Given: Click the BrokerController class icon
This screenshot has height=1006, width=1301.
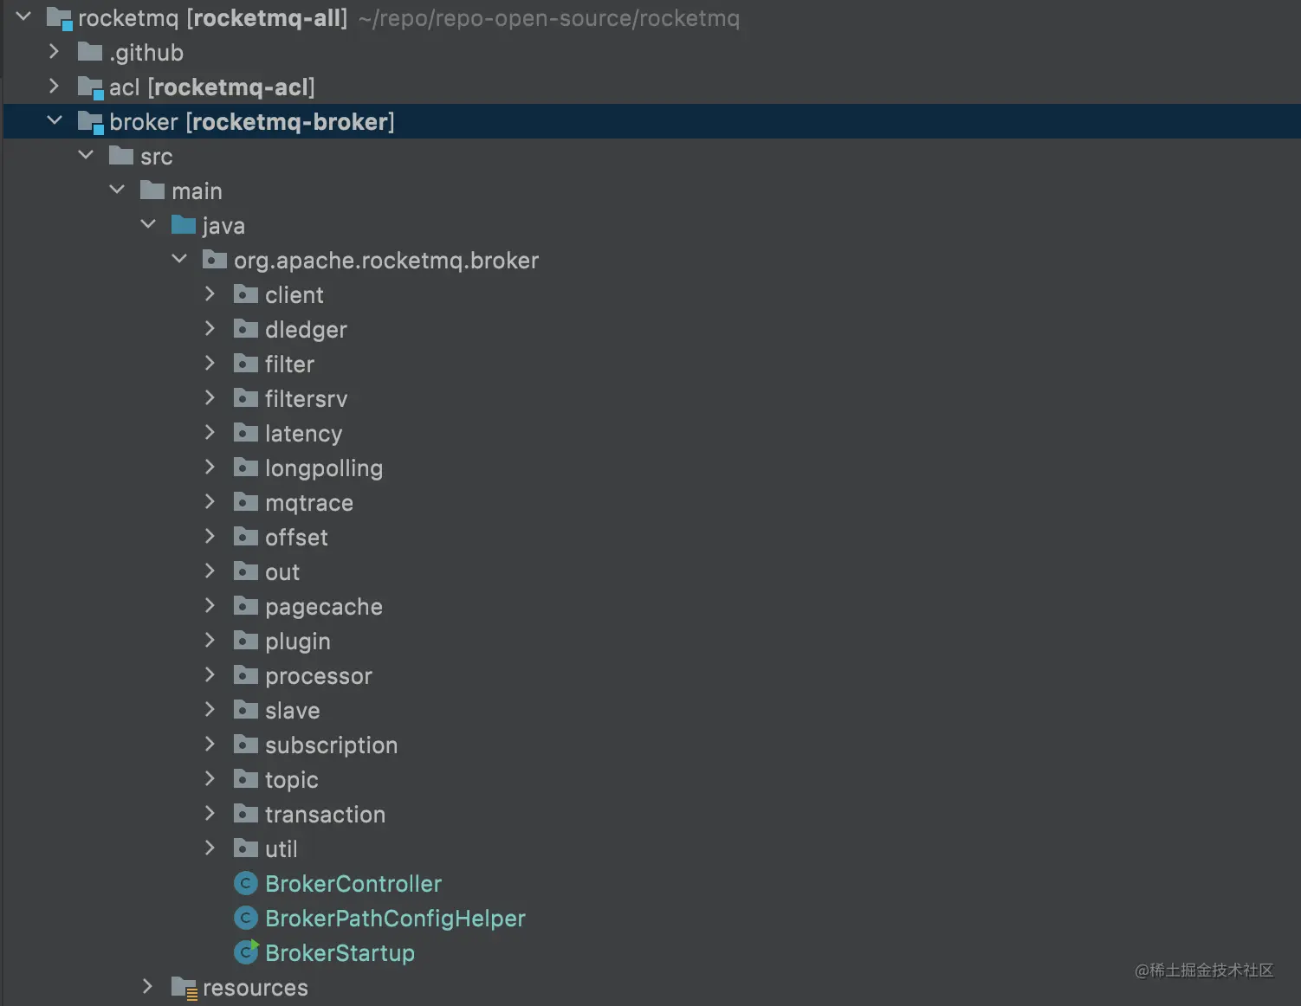Looking at the screenshot, I should 246,883.
